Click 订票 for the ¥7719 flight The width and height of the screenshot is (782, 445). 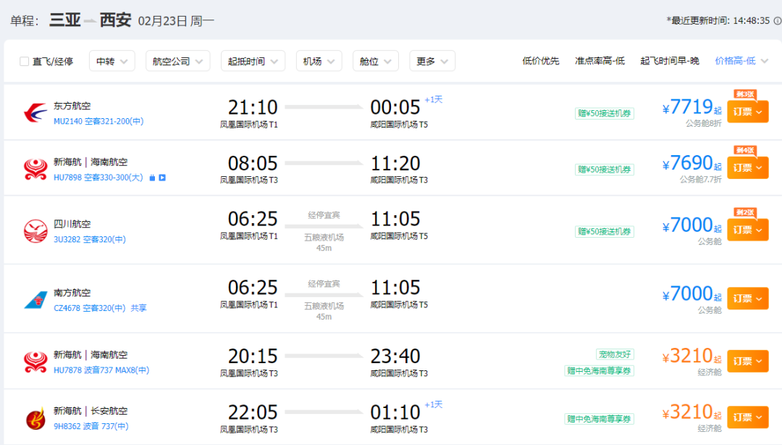(747, 112)
